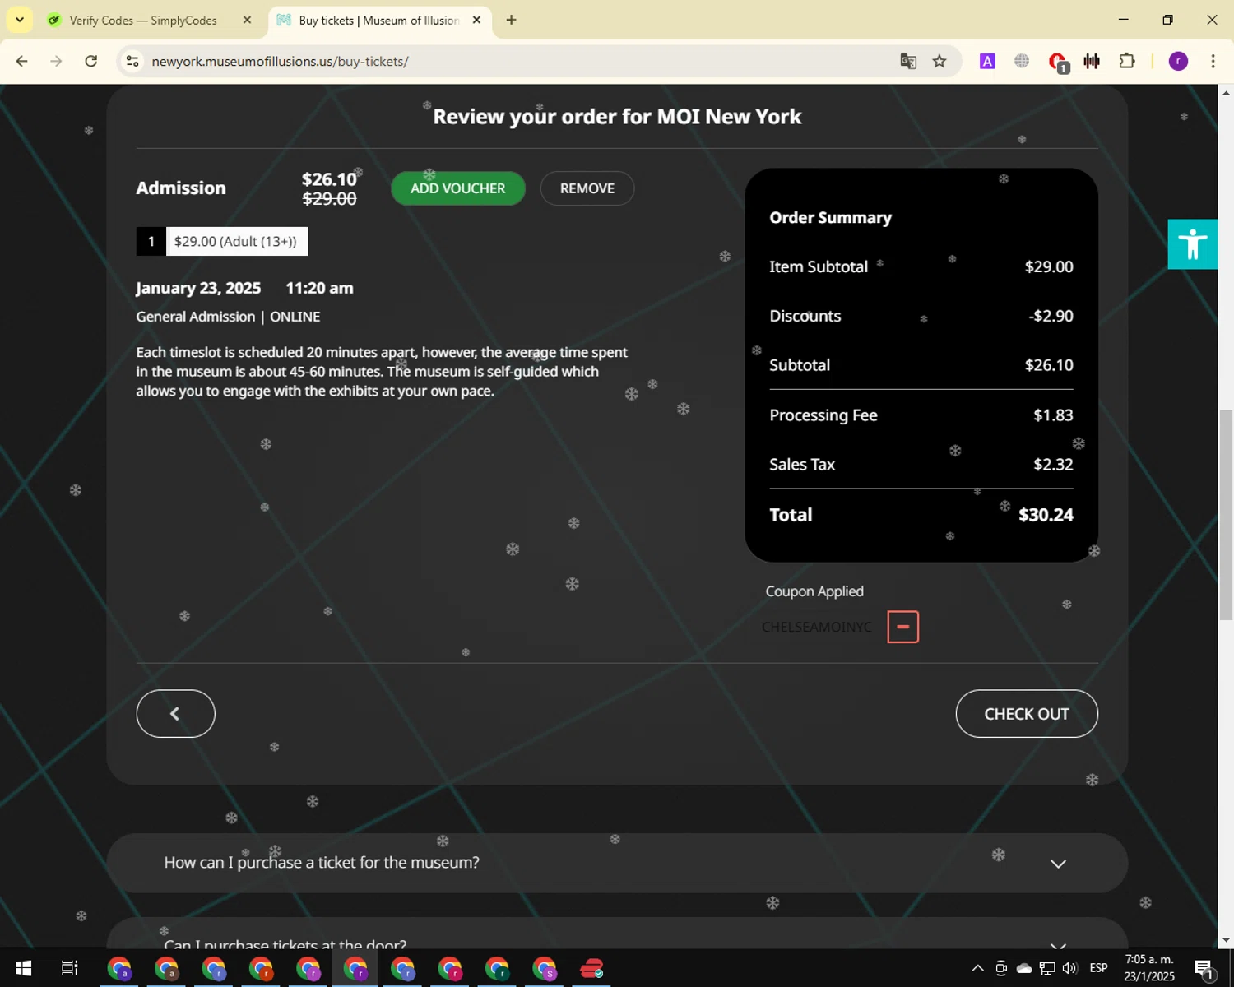Open the red stacked app taskbar icon
The image size is (1234, 987).
(592, 968)
